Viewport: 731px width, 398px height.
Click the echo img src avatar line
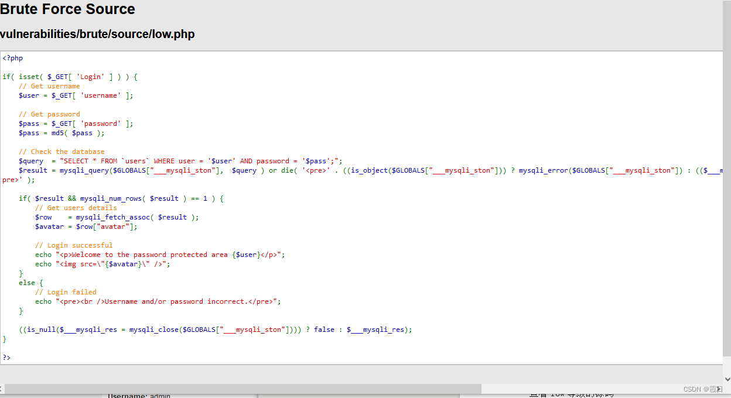pyautogui.click(x=103, y=264)
